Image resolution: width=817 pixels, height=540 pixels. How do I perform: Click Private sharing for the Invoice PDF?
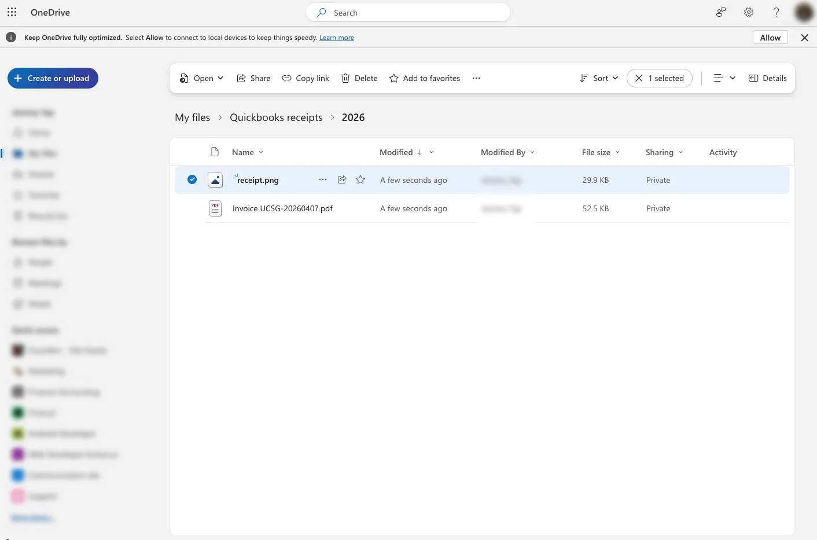coord(658,208)
